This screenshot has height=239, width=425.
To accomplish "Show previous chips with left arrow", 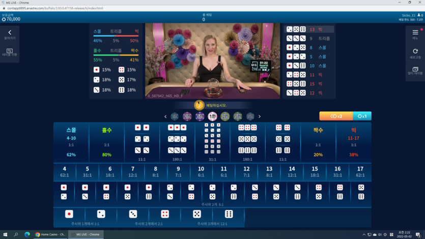I will [x=165, y=116].
